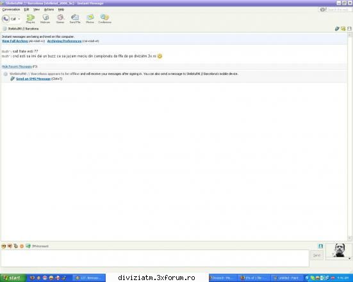Click the offline status icon in the notice

pos(6,74)
